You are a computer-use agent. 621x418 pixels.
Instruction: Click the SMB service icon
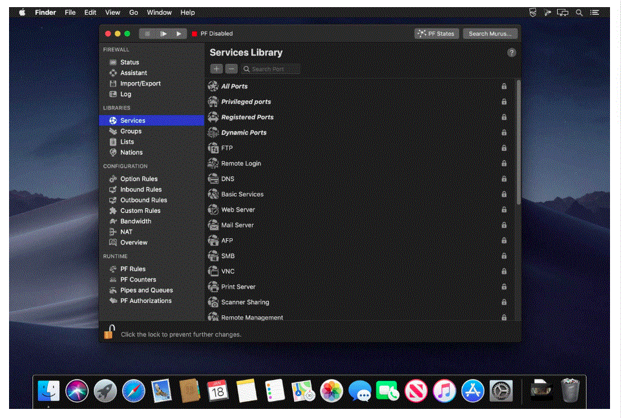(213, 256)
